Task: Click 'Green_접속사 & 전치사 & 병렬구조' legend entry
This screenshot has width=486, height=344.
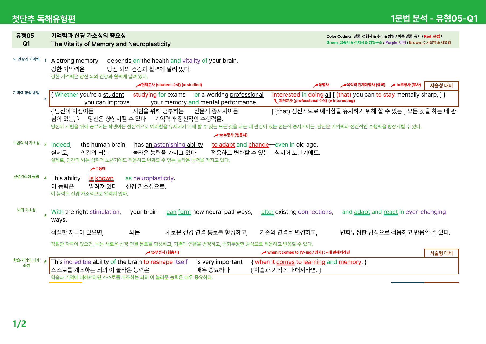Action: (x=354, y=42)
